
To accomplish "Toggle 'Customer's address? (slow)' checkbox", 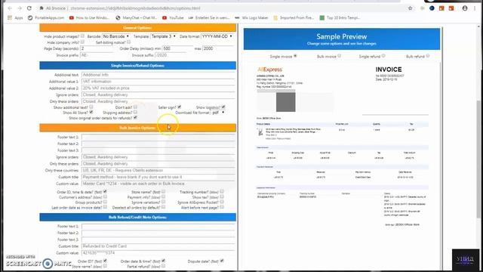I will click(x=105, y=196).
